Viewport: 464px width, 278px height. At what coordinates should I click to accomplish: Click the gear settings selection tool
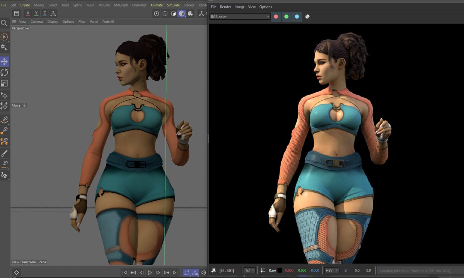4,47
